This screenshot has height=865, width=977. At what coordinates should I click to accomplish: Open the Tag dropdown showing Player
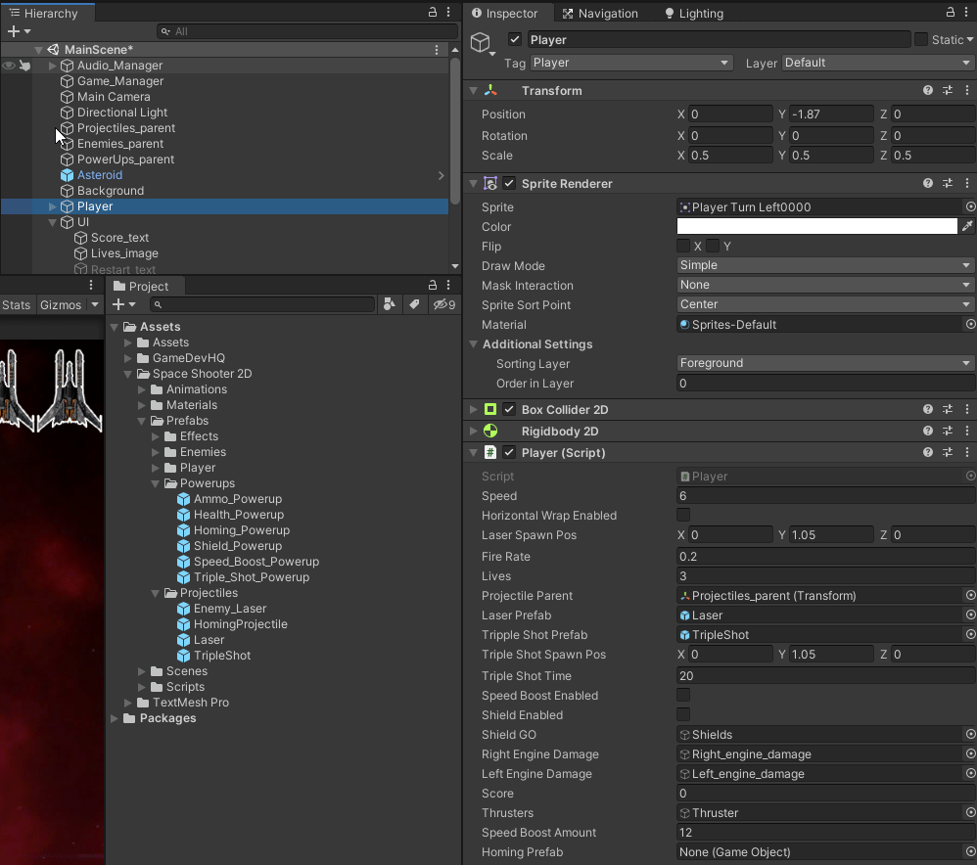point(630,63)
